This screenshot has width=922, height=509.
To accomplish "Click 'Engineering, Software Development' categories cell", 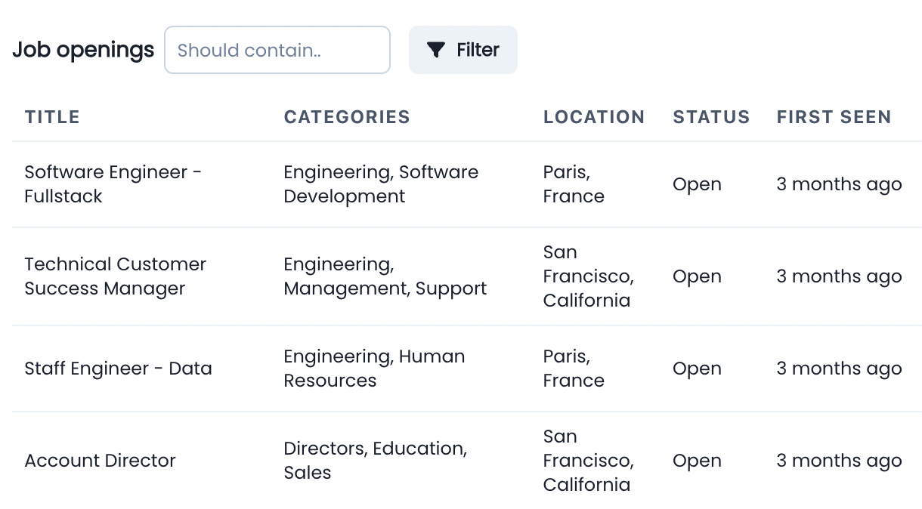I will [x=380, y=184].
